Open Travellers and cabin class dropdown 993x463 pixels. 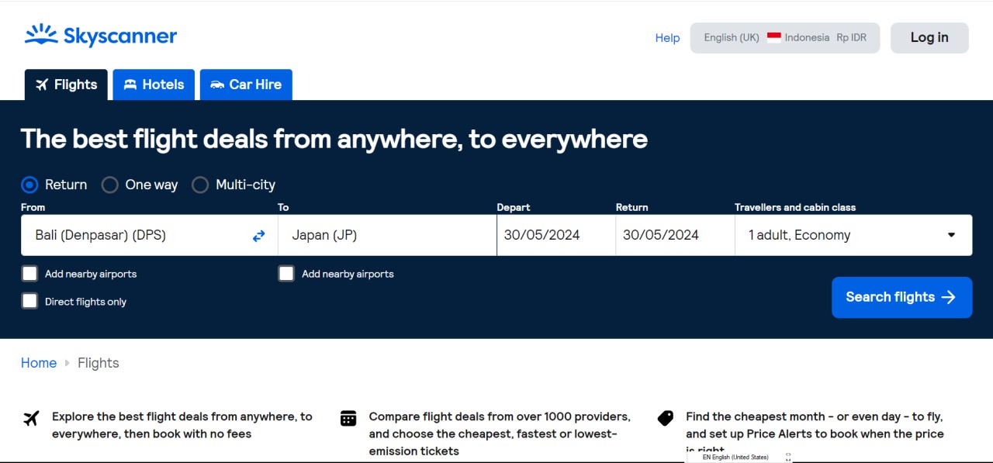point(853,235)
